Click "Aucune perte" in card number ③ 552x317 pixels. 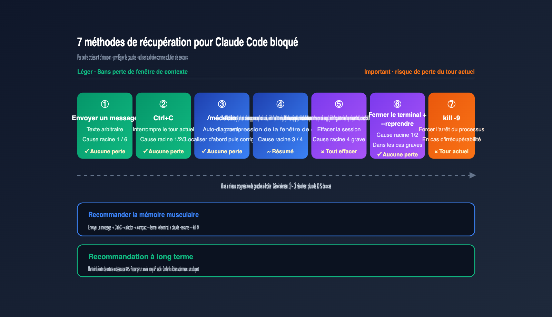tap(222, 151)
